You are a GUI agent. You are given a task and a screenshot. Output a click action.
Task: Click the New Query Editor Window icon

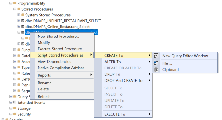tap(156, 56)
